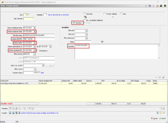Click the save disk icon in Priponka toolbar
The image size is (168, 123).
click(33, 108)
